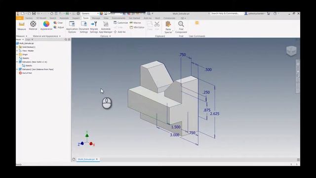The height and width of the screenshot is (178, 316).
Task: Select the Measure tool icon
Action: [x=22, y=24]
